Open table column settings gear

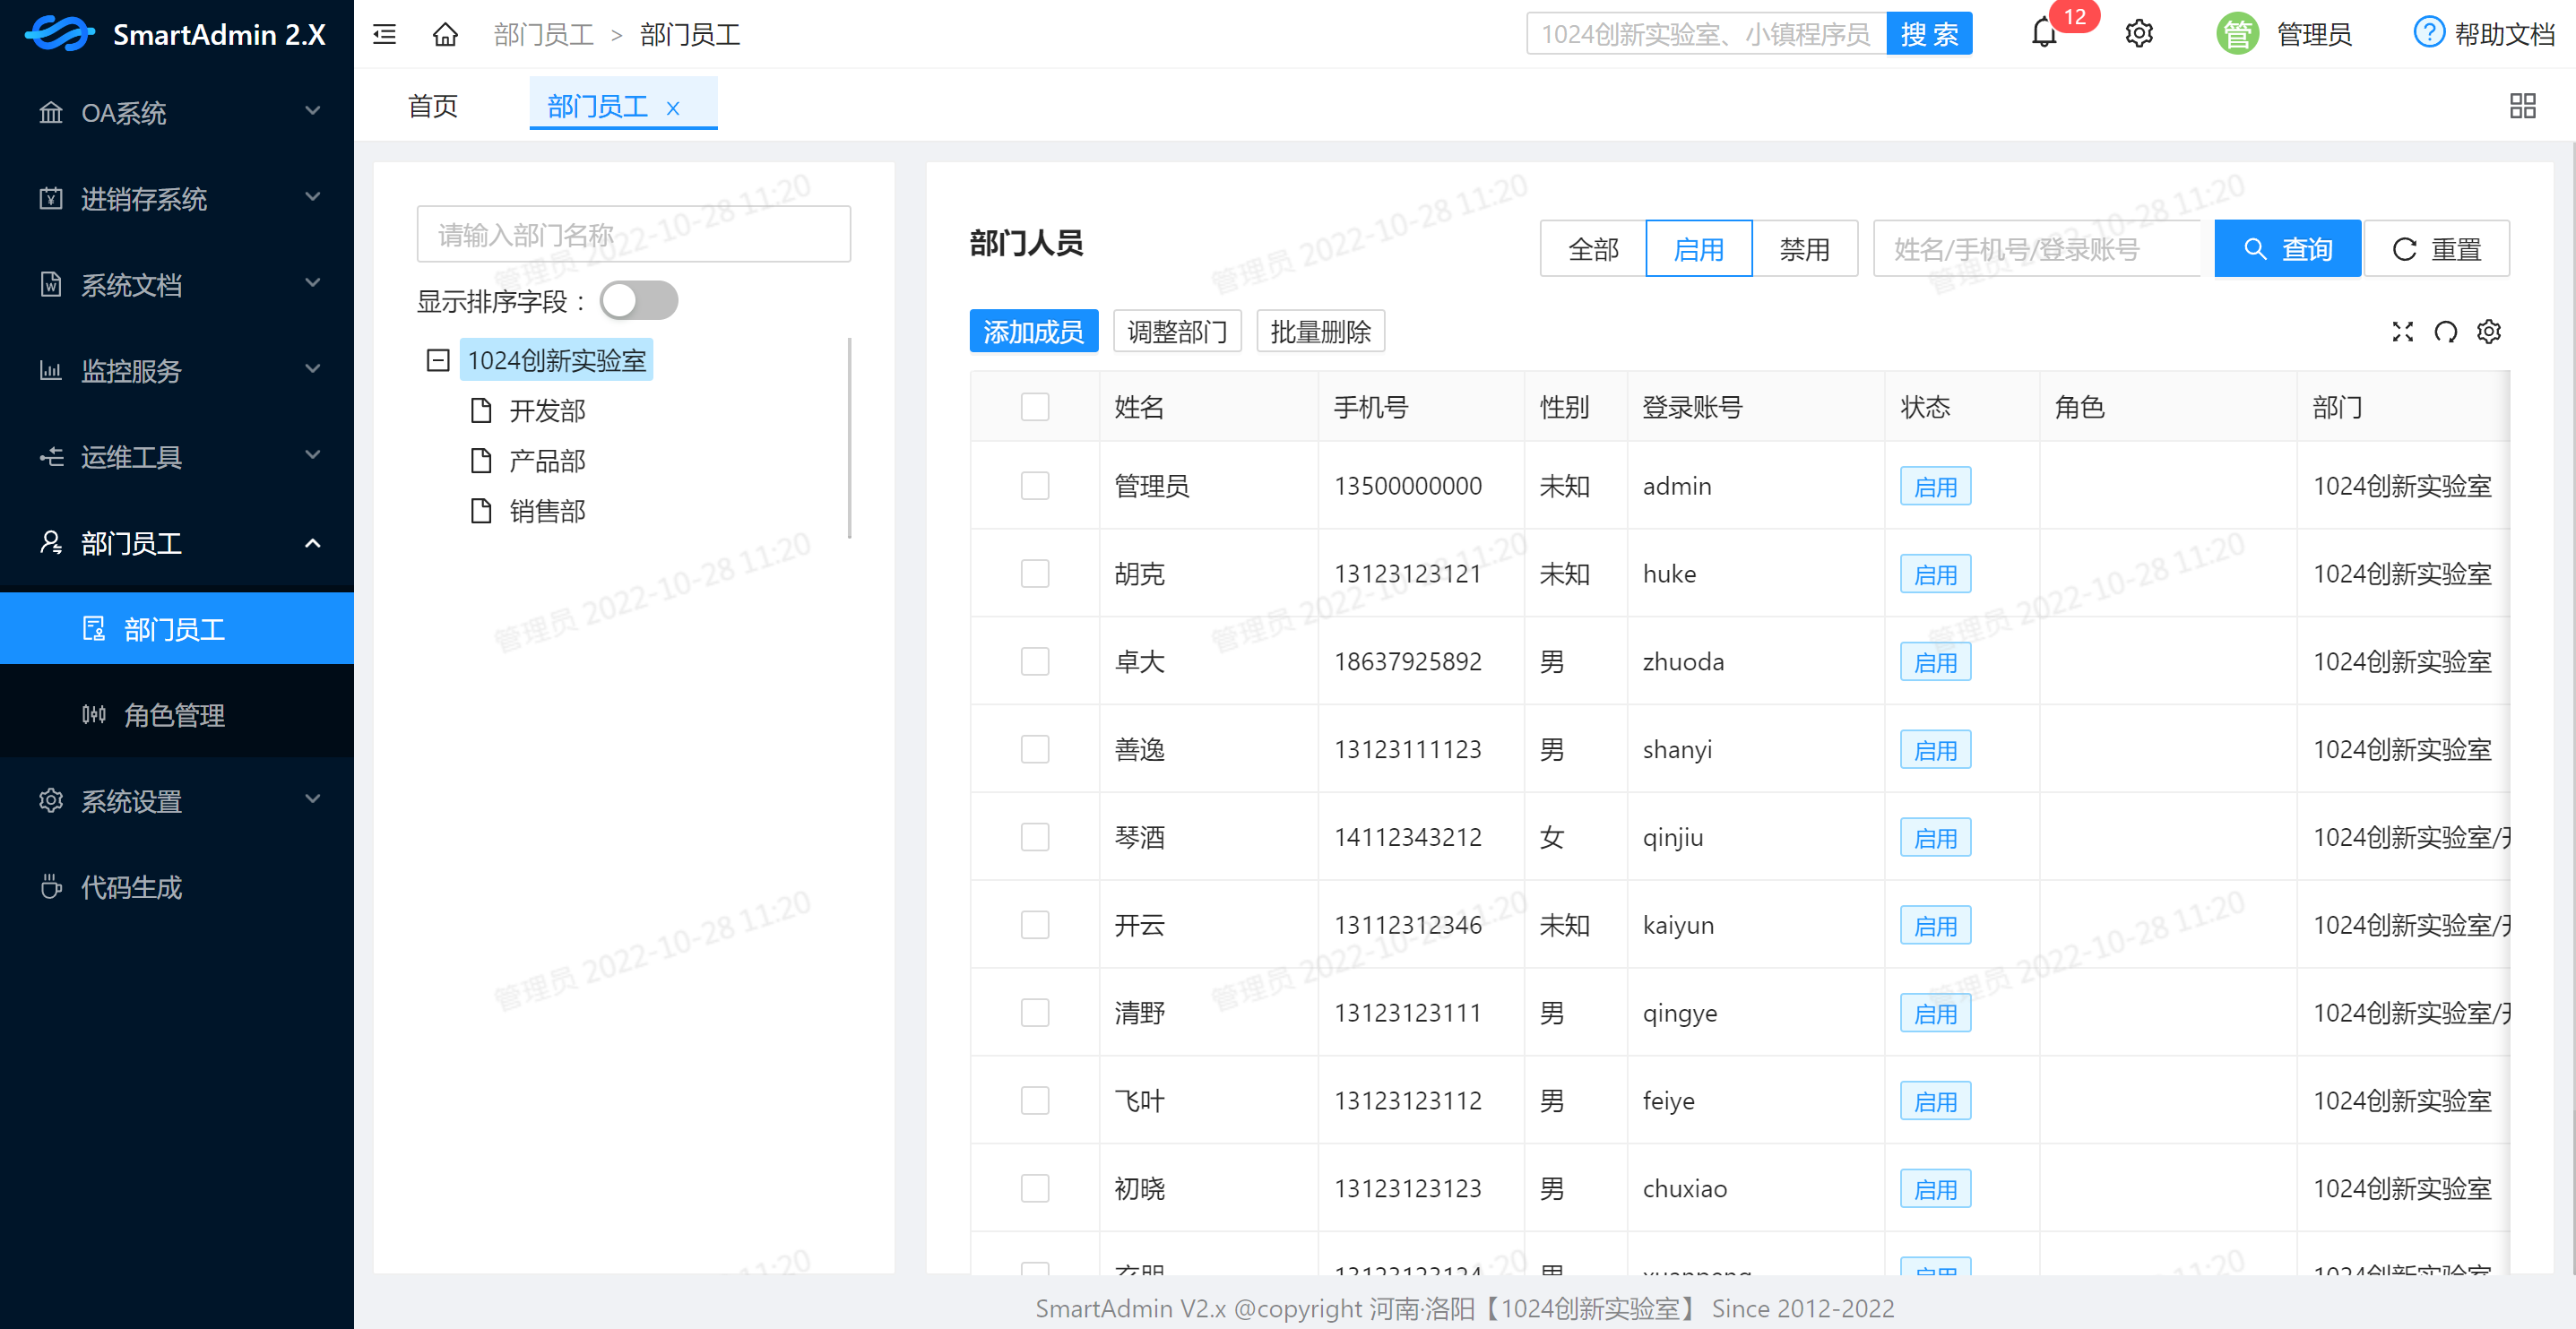[2488, 332]
